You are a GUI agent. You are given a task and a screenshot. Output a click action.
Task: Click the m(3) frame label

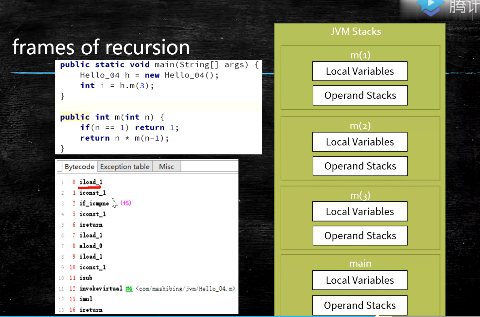pos(360,195)
